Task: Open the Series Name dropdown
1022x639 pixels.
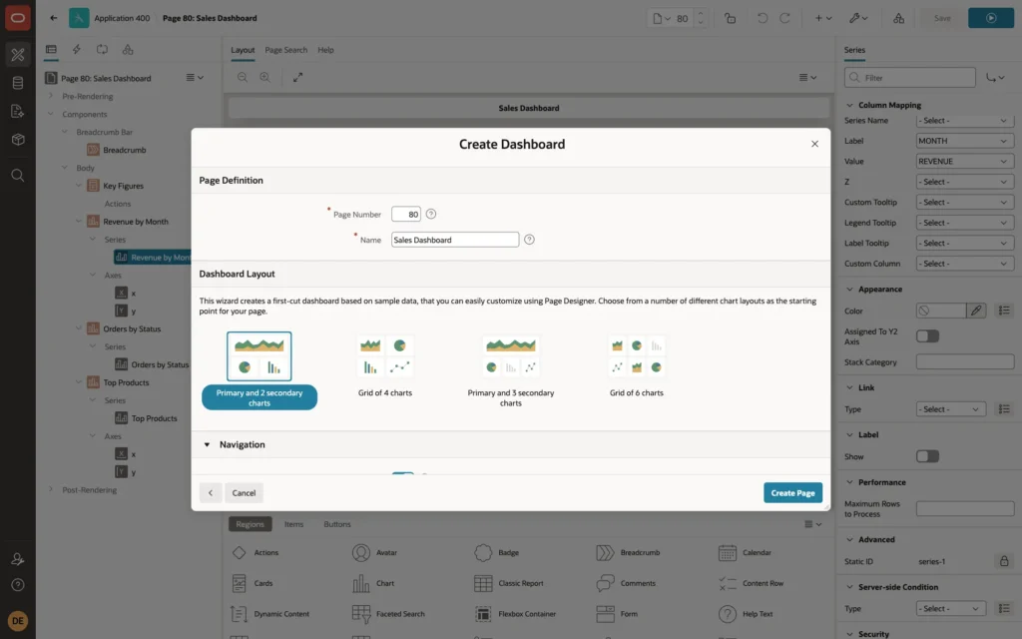Action: (965, 121)
